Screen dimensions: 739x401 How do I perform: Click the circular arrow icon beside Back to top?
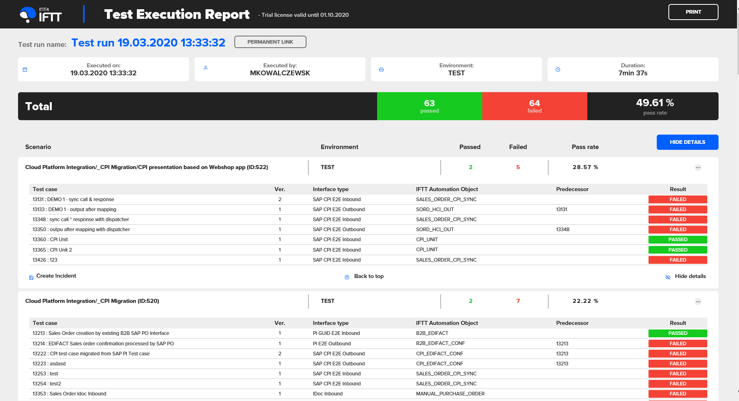[347, 277]
